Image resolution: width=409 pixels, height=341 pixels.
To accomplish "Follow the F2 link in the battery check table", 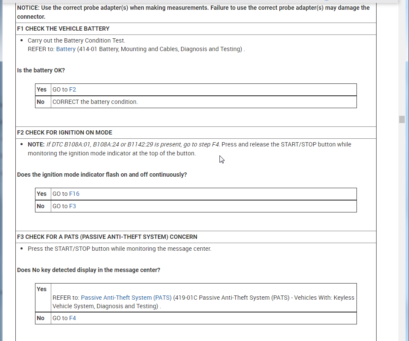I will coord(73,89).
